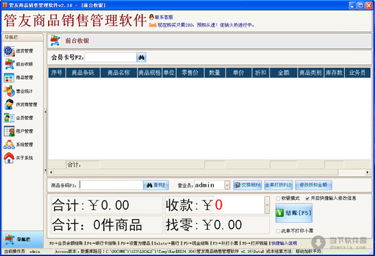The image size is (375, 256).
Task: Click binoculars search next to member card field
Action: [141, 57]
